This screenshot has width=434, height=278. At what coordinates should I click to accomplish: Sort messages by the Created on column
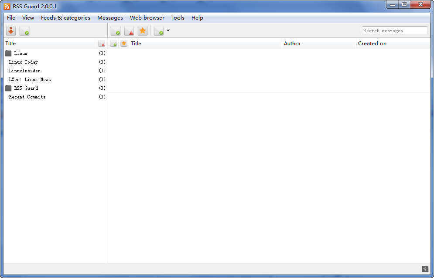(x=393, y=44)
